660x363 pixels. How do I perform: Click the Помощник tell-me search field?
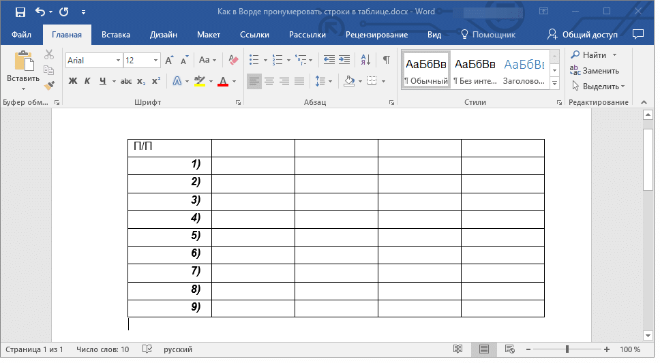(x=488, y=35)
